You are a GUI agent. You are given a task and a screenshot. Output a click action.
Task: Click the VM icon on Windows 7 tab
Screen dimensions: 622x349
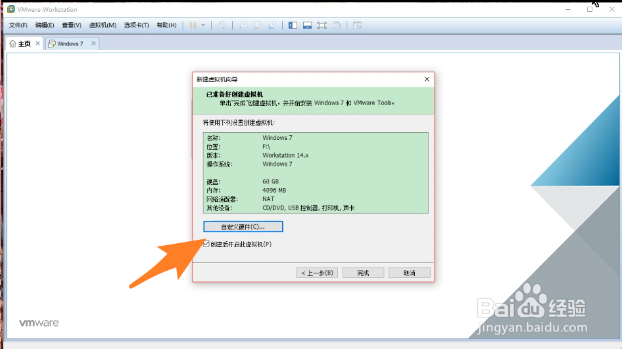pyautogui.click(x=52, y=43)
